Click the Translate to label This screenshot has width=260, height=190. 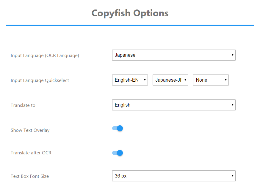(x=23, y=105)
